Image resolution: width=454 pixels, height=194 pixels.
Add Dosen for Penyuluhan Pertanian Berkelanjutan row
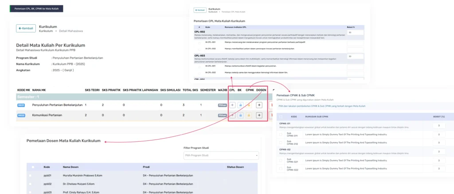259,105
